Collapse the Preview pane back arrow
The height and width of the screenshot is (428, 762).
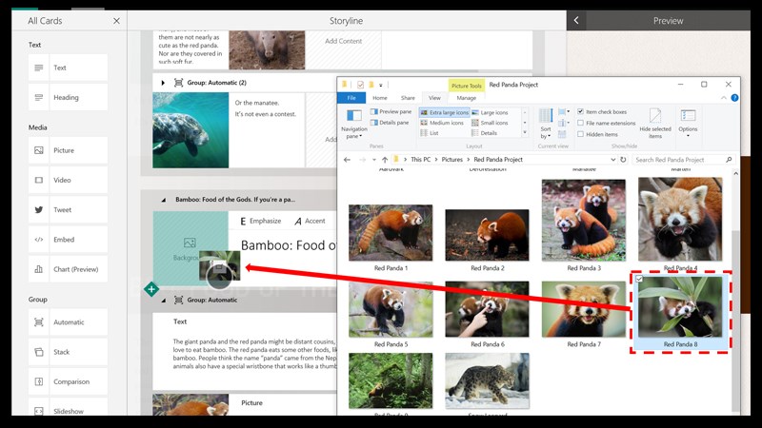coord(576,20)
